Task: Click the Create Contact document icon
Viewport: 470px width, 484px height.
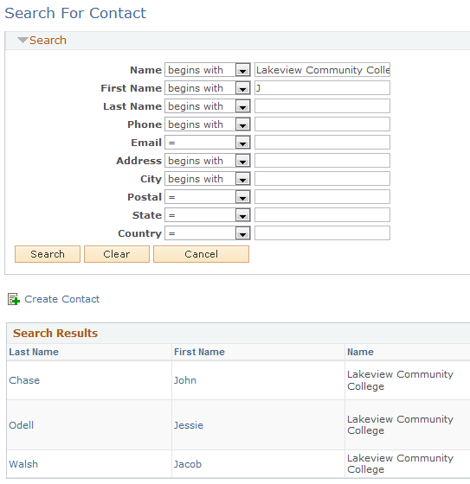Action: tap(14, 299)
